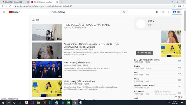Open the artist portrait image in panel

tap(171, 37)
